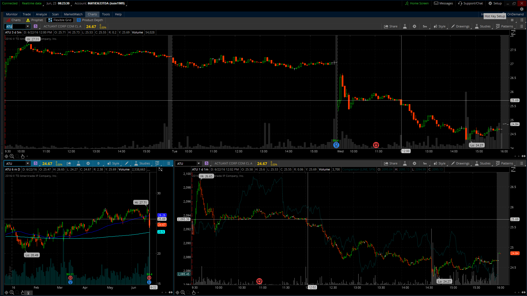Click share icon on daily chart
Viewport: 527px width, 296px height.
(69, 163)
